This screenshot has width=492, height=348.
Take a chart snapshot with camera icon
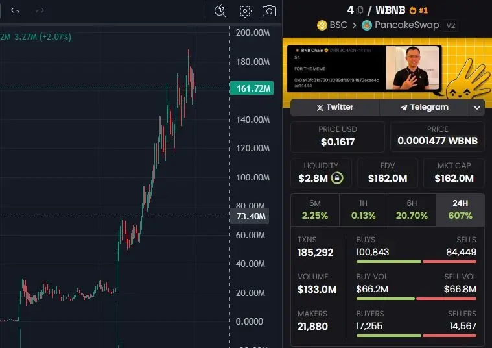(x=269, y=11)
